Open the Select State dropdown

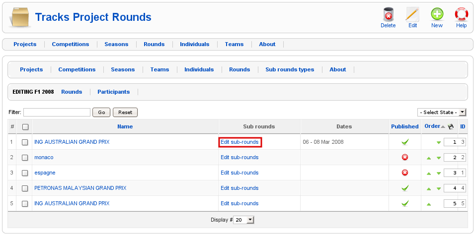[442, 113]
